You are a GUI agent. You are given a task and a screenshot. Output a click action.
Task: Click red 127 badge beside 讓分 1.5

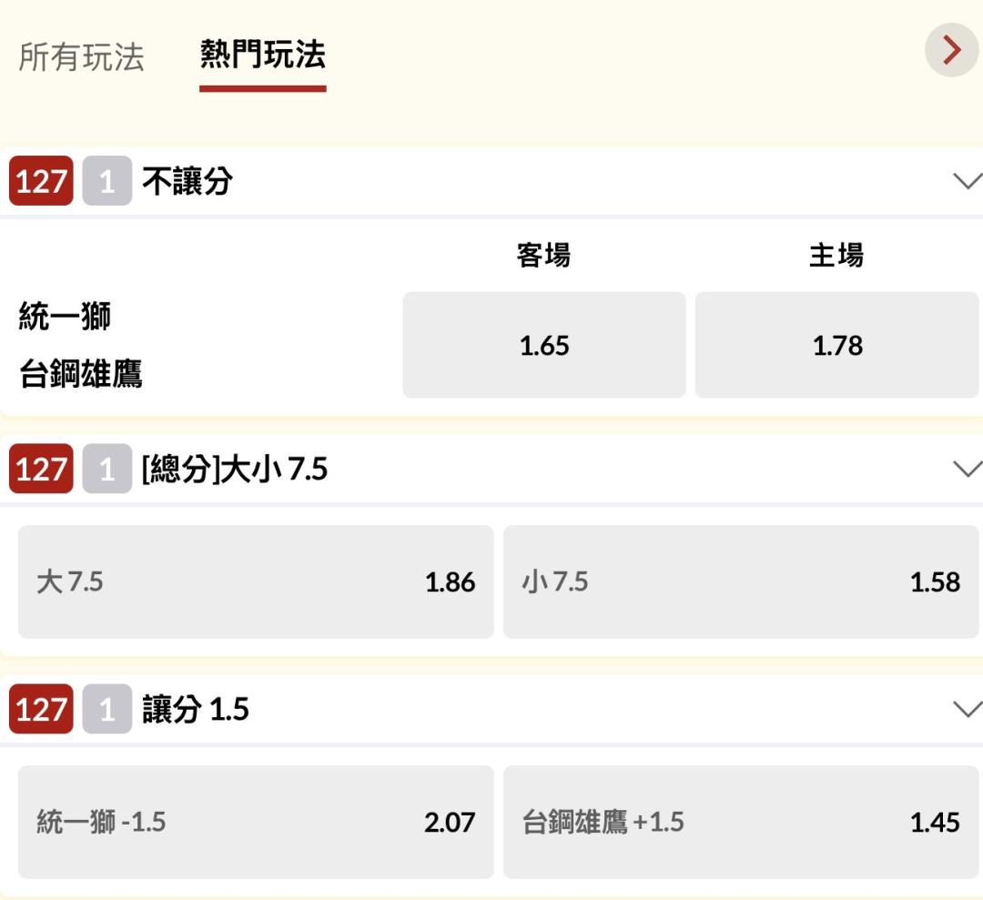tap(41, 709)
